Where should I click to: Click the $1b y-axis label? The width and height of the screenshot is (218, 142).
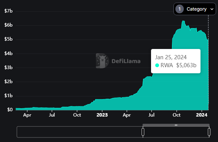pyautogui.click(x=8, y=96)
